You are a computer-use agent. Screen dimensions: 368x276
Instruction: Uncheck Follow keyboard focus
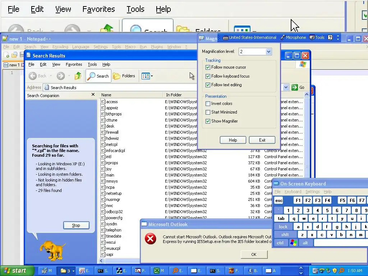(x=208, y=76)
